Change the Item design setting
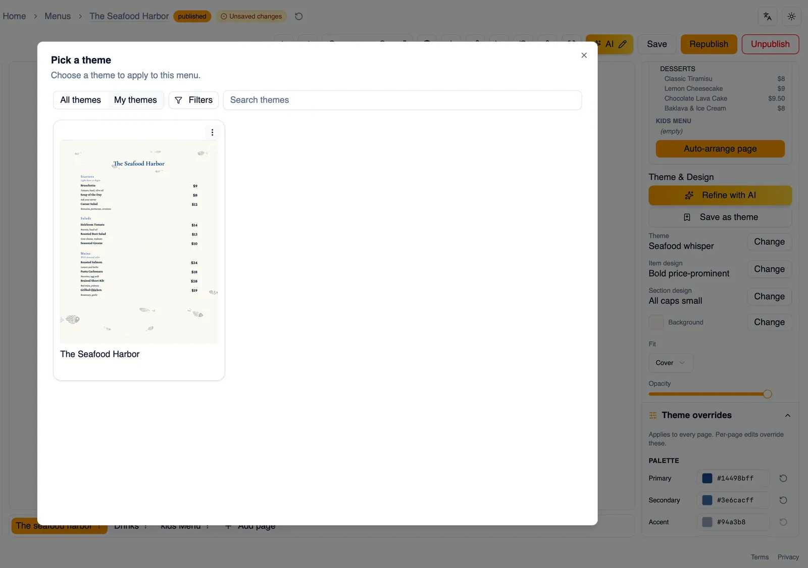 769,269
